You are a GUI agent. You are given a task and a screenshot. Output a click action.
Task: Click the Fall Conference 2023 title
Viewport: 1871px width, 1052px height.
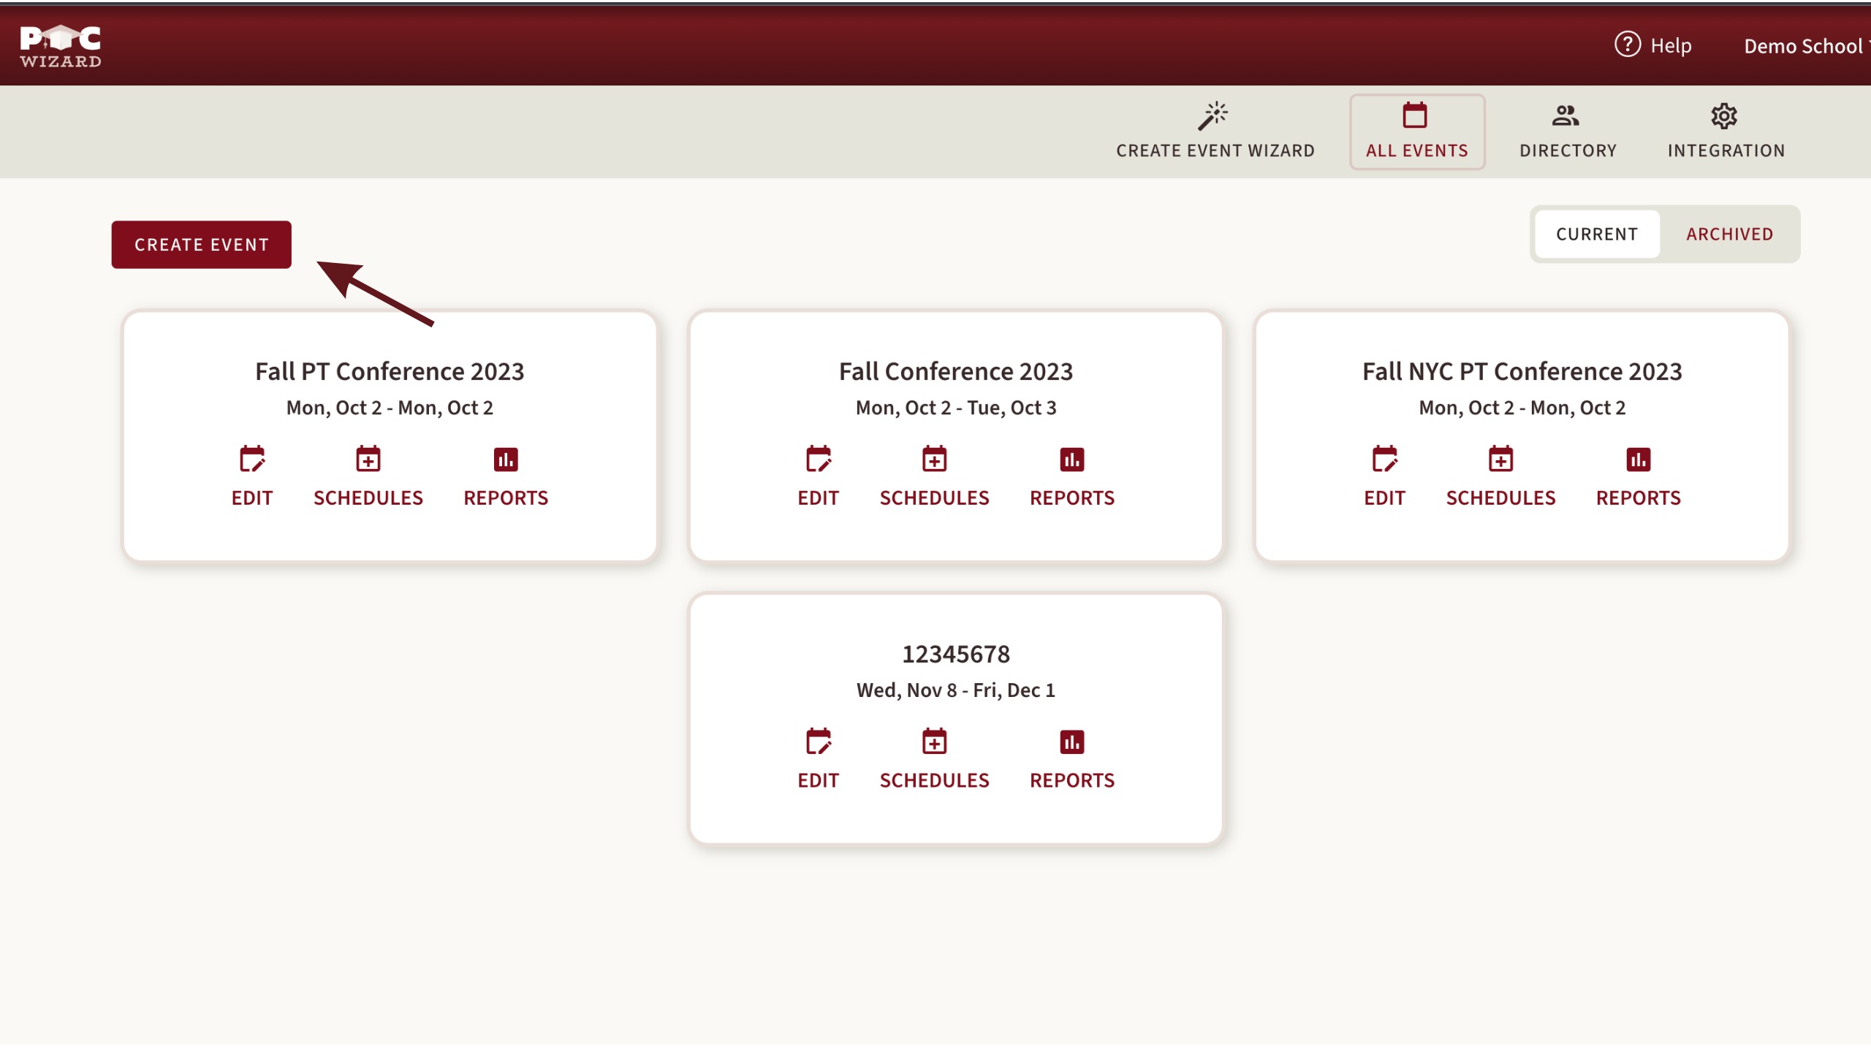click(x=956, y=372)
